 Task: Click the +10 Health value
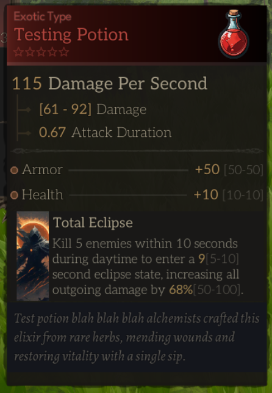(206, 194)
